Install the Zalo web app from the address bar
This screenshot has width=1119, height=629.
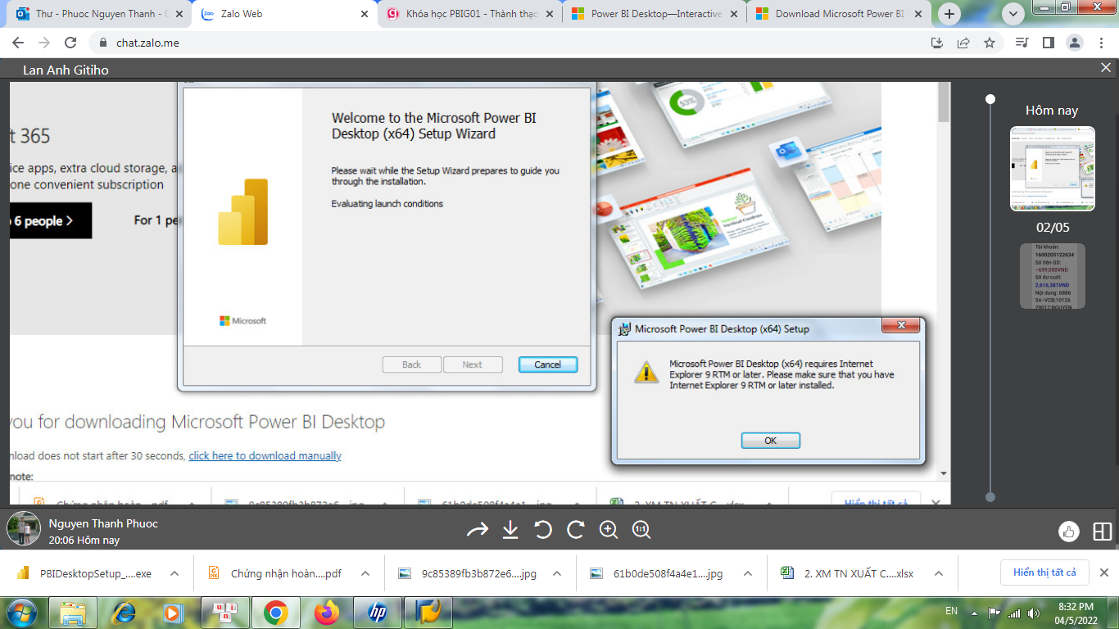937,43
